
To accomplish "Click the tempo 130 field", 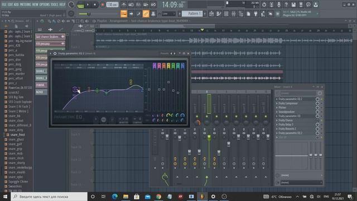I will 112,4.
